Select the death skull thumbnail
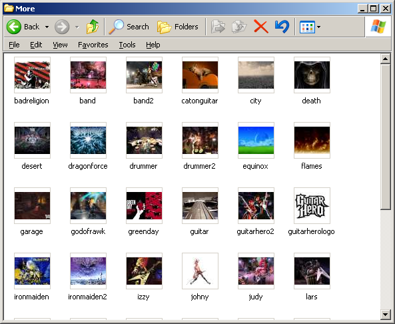This screenshot has width=395, height=324. point(312,75)
